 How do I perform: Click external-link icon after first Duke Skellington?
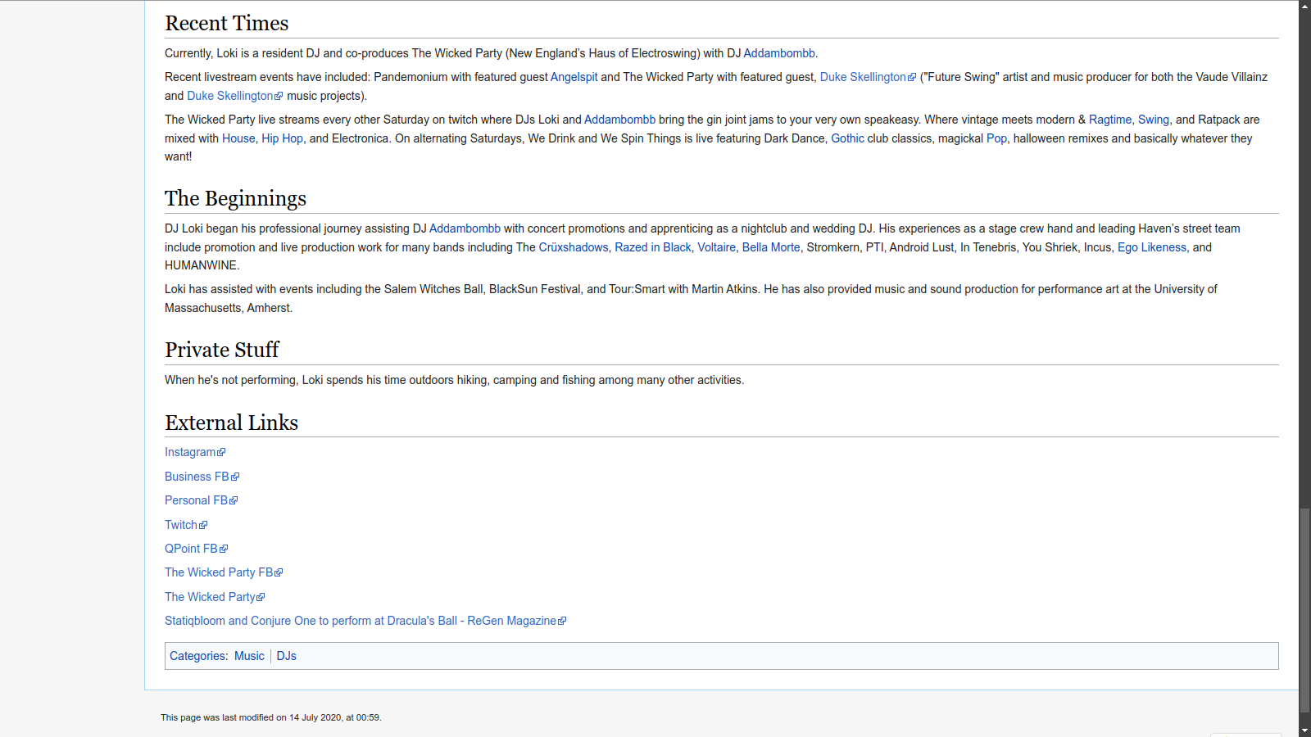tap(912, 78)
